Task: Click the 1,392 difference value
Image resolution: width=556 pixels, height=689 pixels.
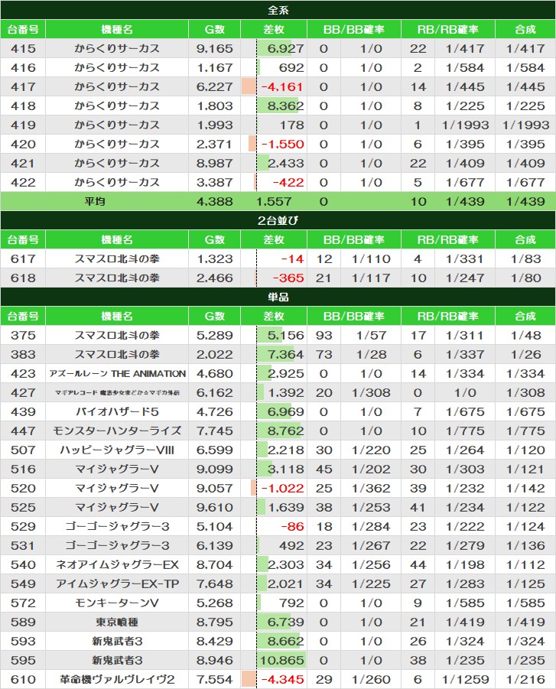Action: (x=286, y=393)
